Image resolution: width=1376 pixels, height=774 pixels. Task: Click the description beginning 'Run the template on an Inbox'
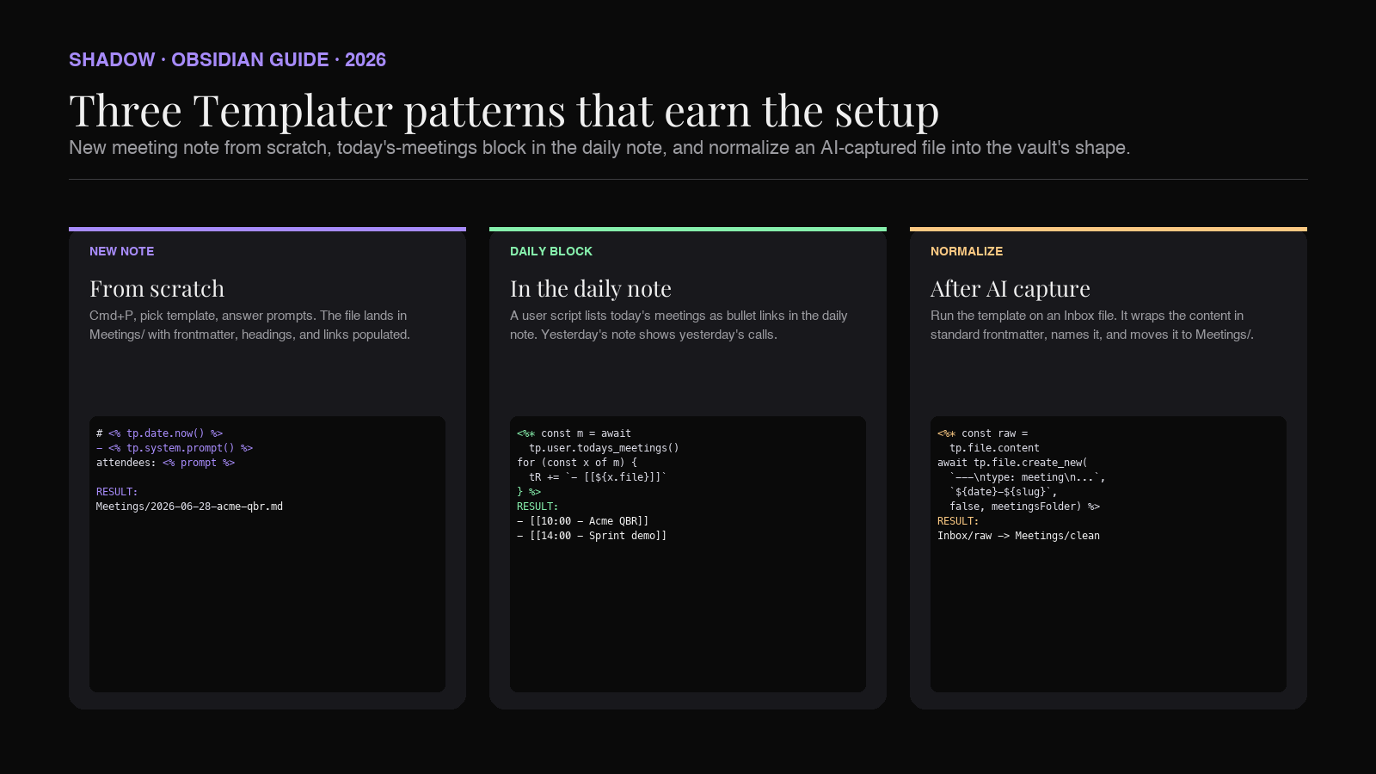(x=1092, y=325)
